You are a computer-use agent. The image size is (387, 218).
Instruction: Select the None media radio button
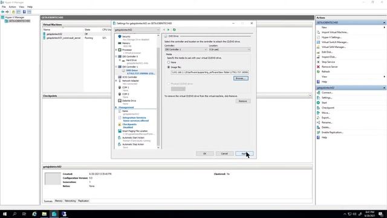click(x=169, y=62)
